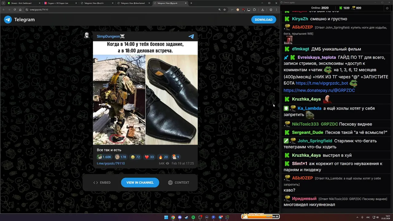
Task: Click the 1.68K reaction pill
Action: coord(104,157)
